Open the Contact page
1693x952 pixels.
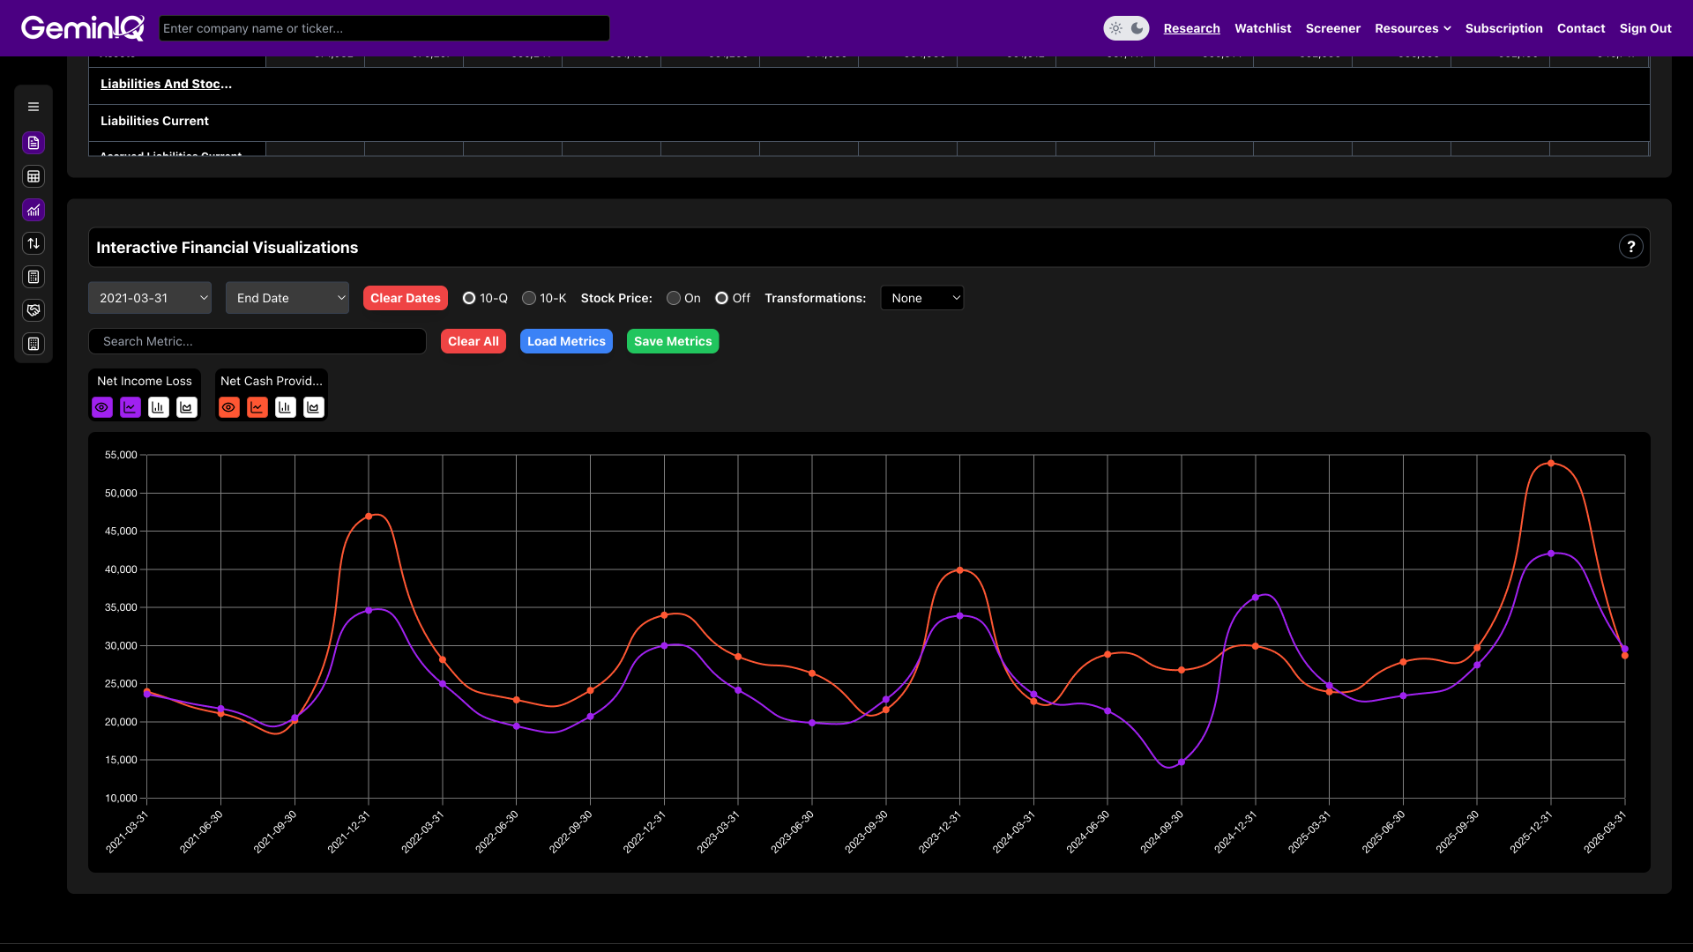[x=1581, y=28]
